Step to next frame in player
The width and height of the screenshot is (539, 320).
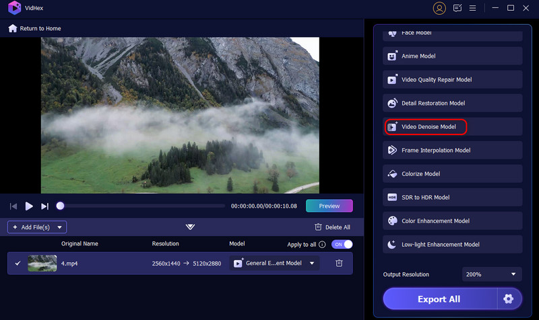coord(44,206)
